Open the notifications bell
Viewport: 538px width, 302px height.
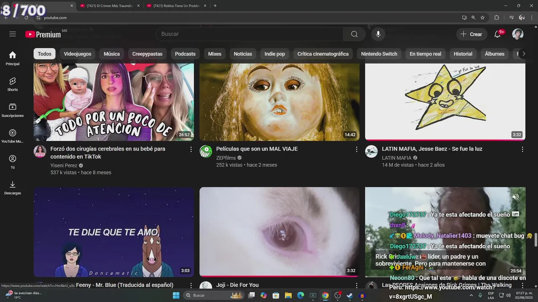[497, 34]
